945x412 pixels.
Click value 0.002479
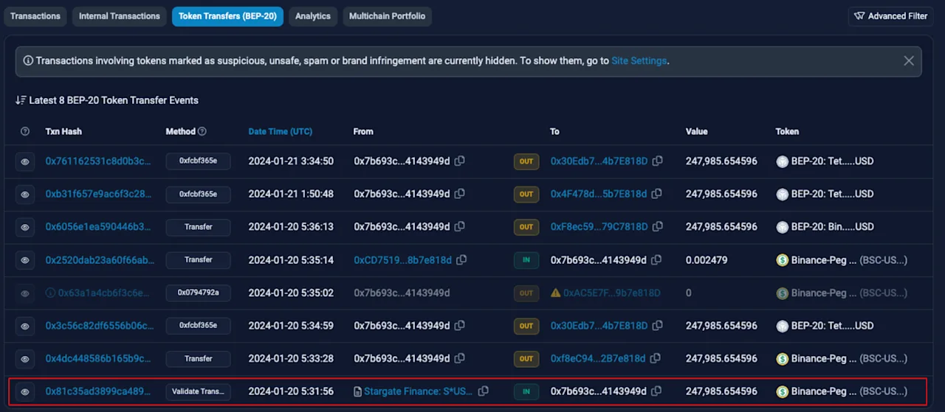[707, 260]
